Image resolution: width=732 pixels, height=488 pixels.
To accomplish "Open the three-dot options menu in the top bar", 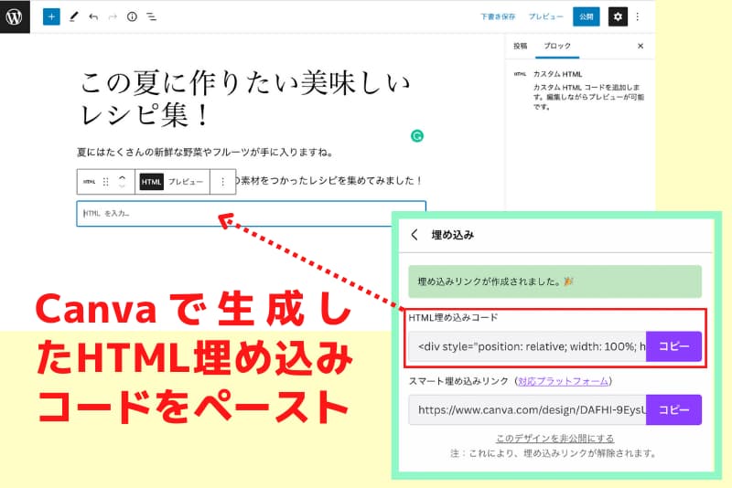I will pyautogui.click(x=637, y=16).
